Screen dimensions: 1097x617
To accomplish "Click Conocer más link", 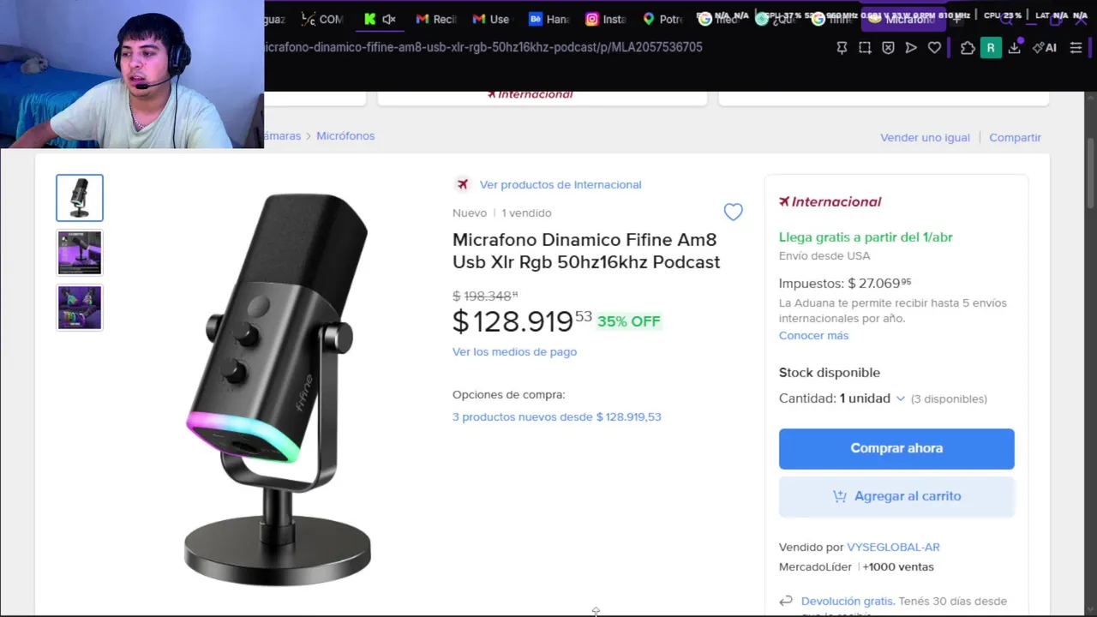I will [x=813, y=335].
